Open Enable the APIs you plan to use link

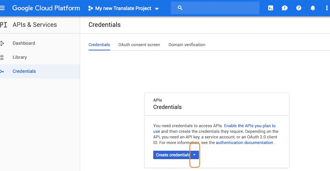(249, 126)
